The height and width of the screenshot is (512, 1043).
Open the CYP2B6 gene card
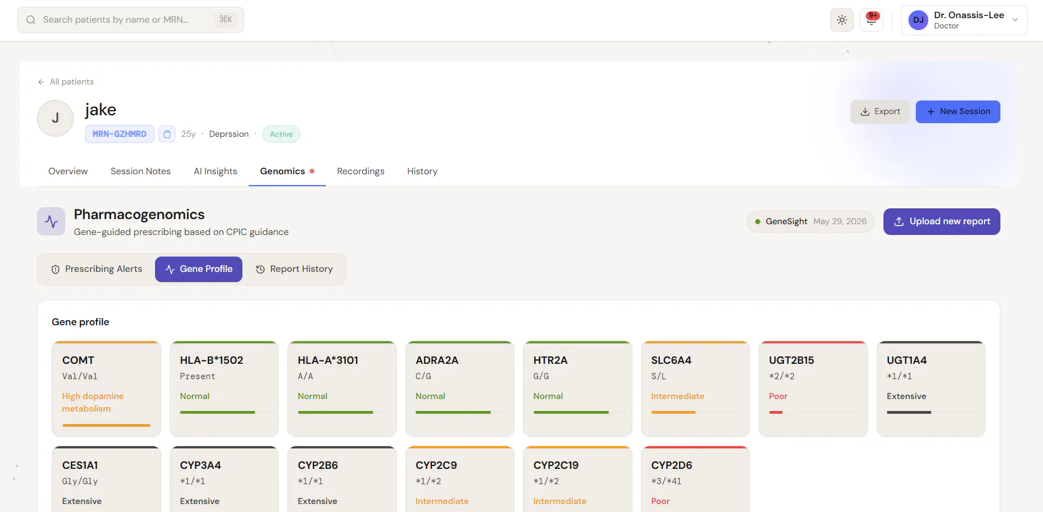tap(342, 479)
